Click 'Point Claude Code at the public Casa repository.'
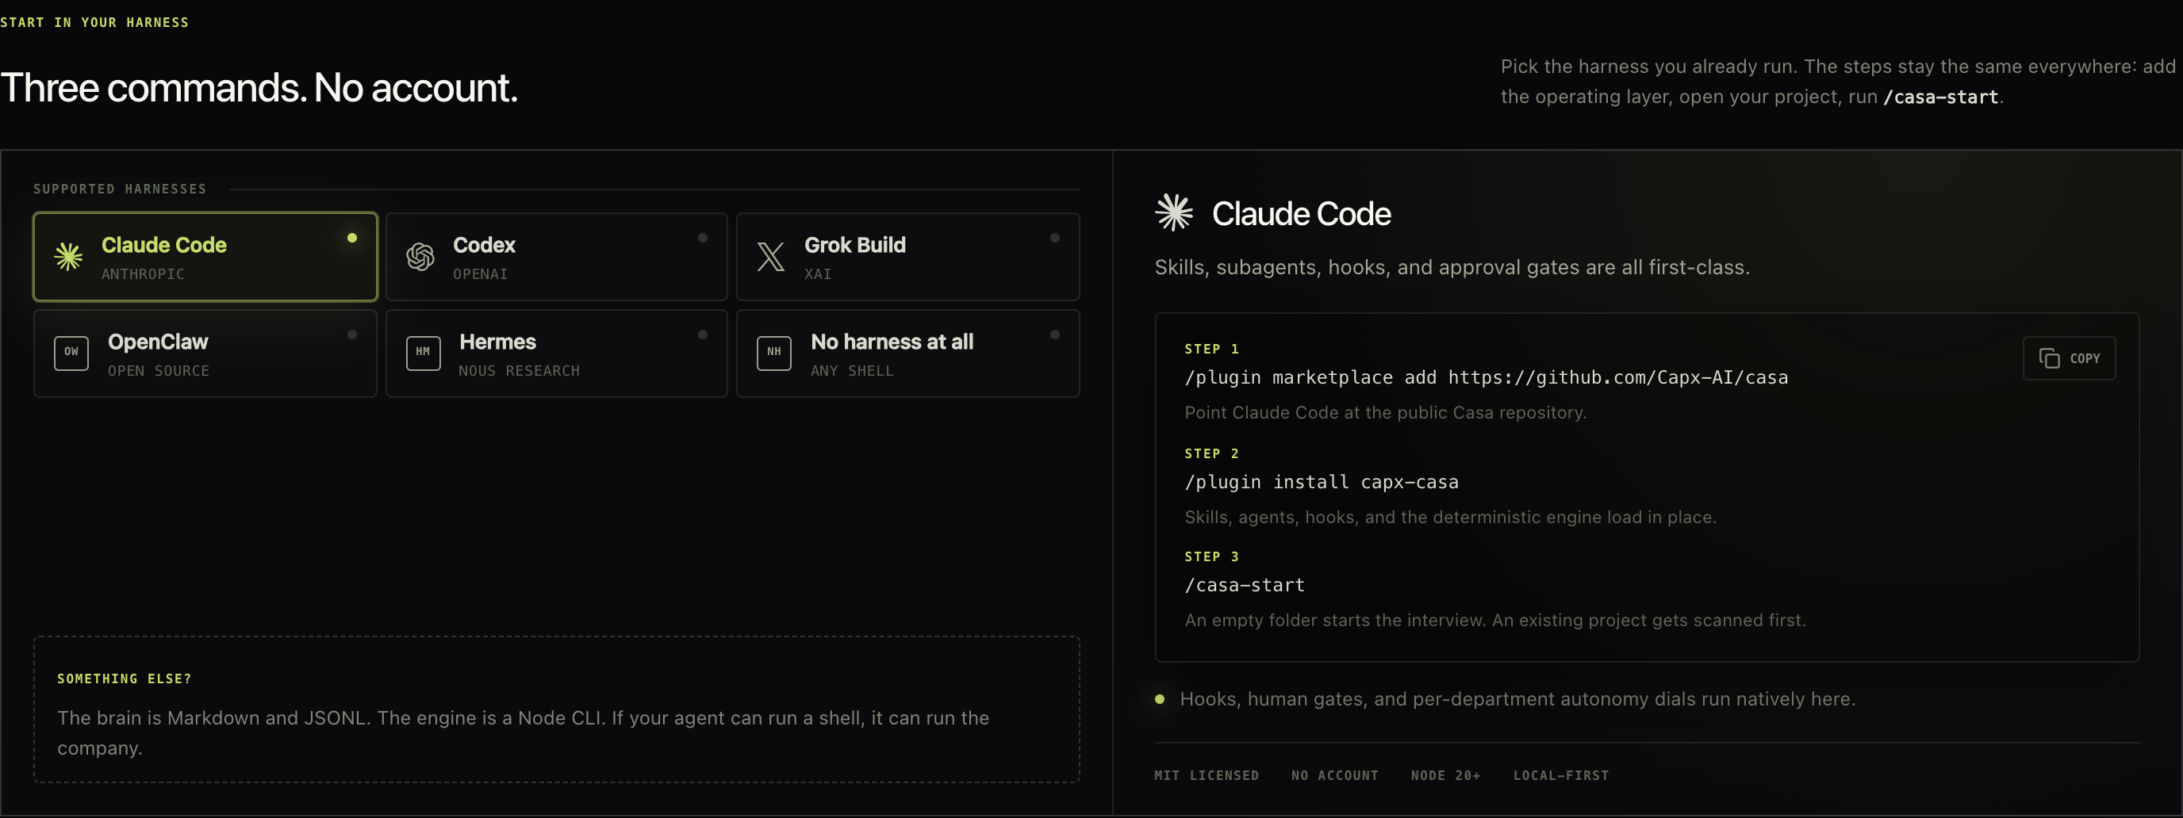The height and width of the screenshot is (818, 2183). (1386, 412)
